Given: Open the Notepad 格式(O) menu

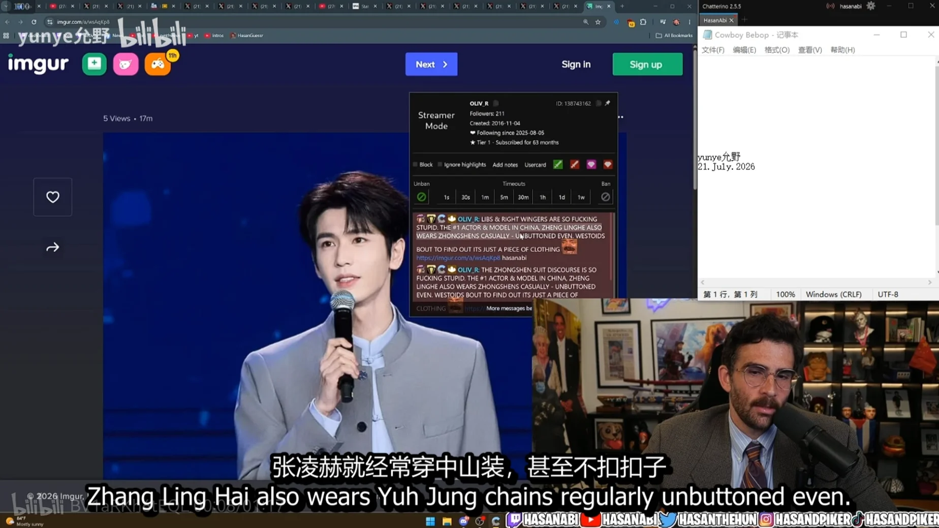Looking at the screenshot, I should pyautogui.click(x=777, y=50).
